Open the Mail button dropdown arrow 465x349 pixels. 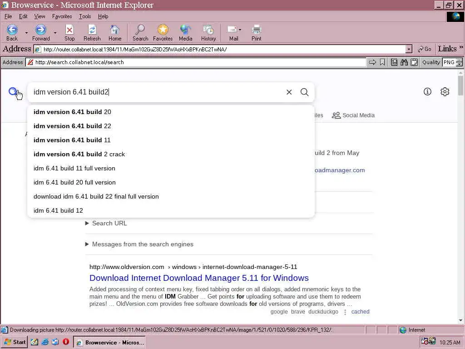(x=240, y=30)
